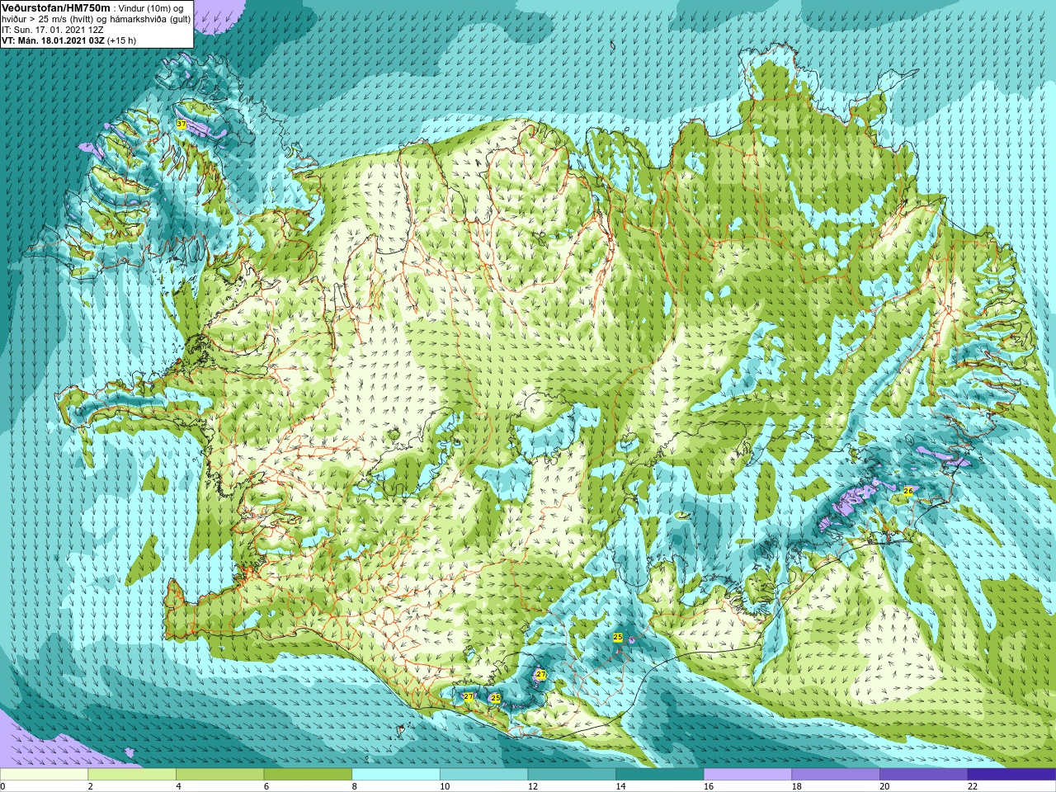Select the 14–16 m/s dark teal legend swatch
The image size is (1056, 792).
pyautogui.click(x=660, y=774)
